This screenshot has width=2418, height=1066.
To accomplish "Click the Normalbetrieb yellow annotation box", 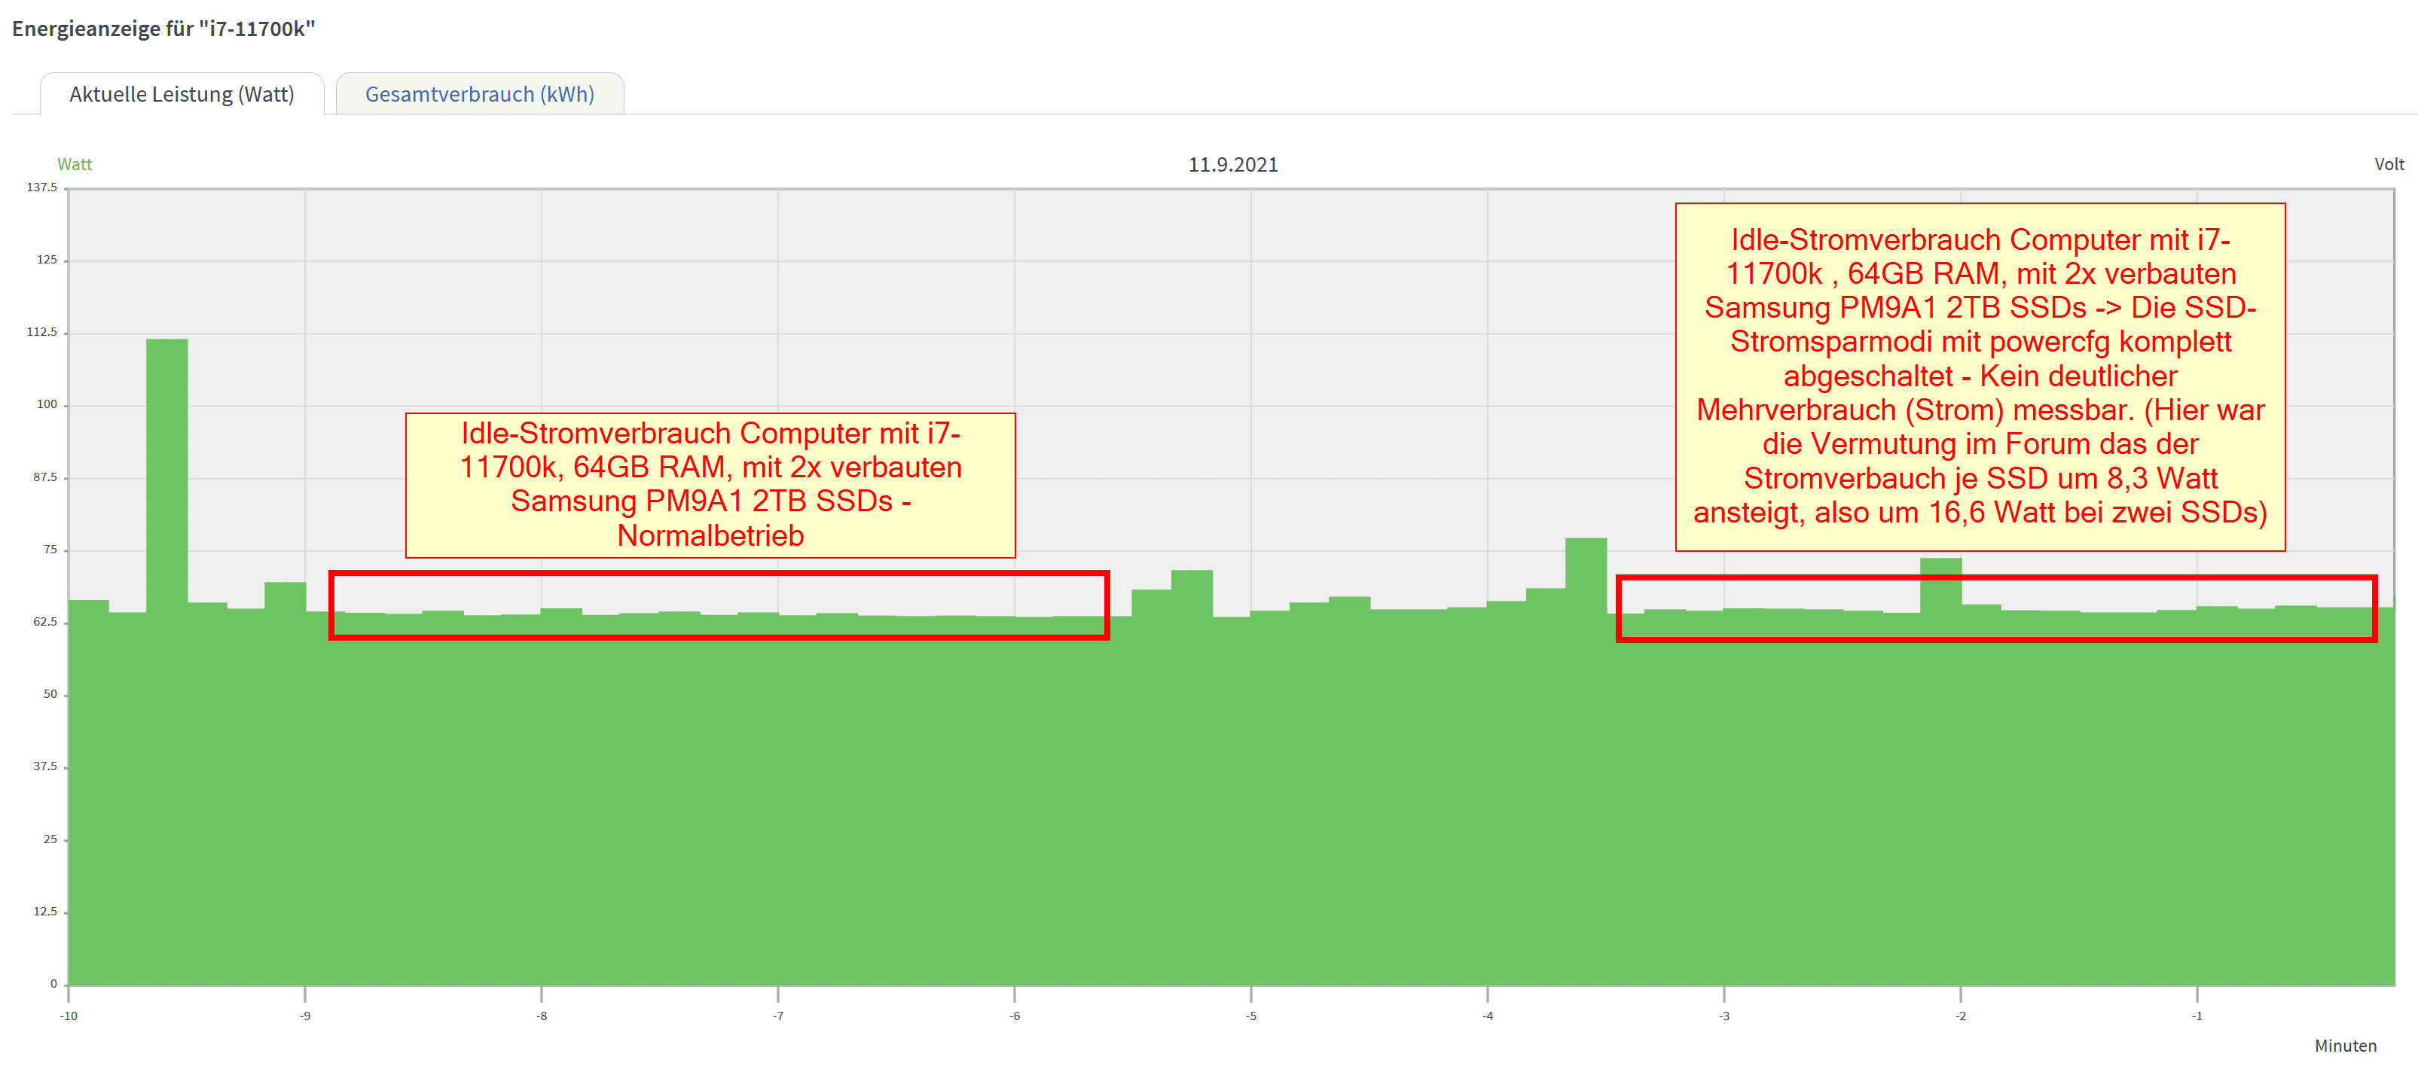I will [x=710, y=485].
